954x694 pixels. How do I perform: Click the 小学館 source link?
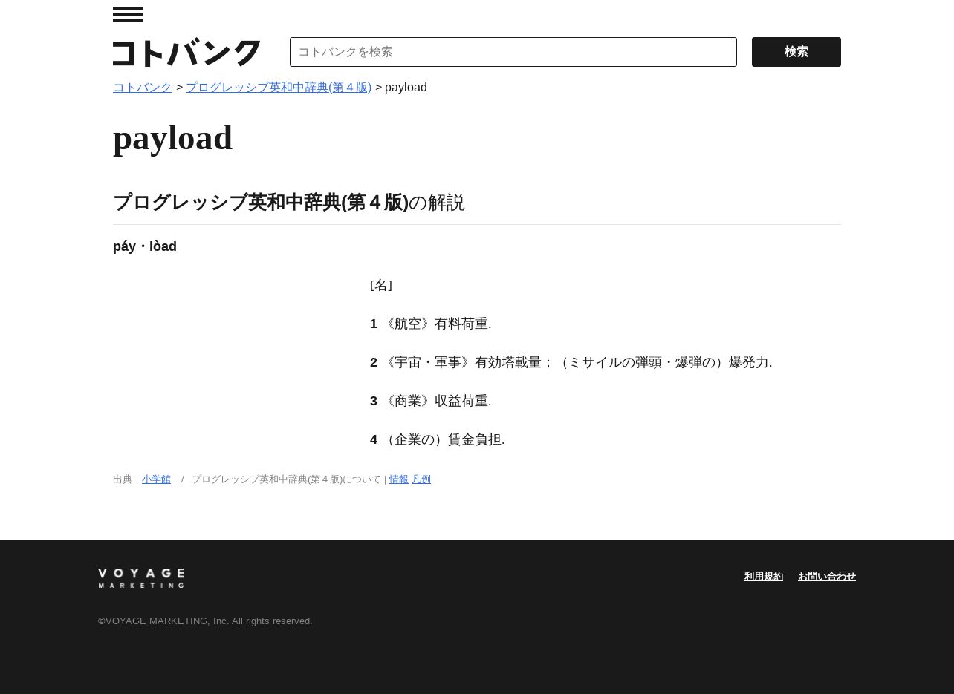[156, 479]
